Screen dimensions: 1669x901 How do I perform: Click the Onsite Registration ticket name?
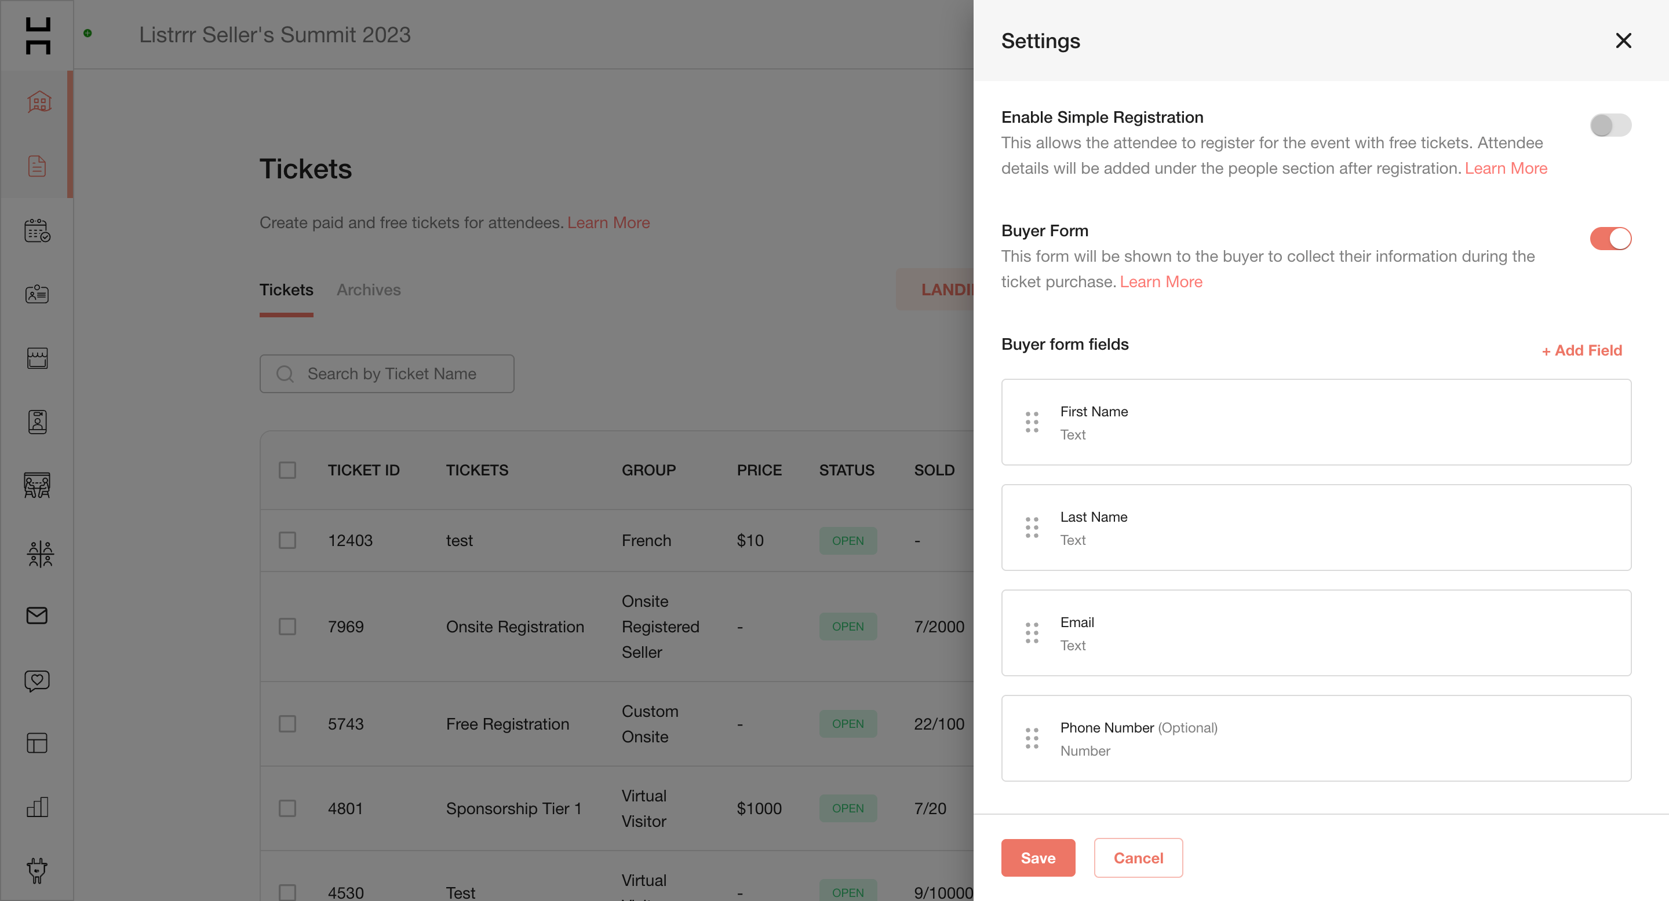pos(515,627)
